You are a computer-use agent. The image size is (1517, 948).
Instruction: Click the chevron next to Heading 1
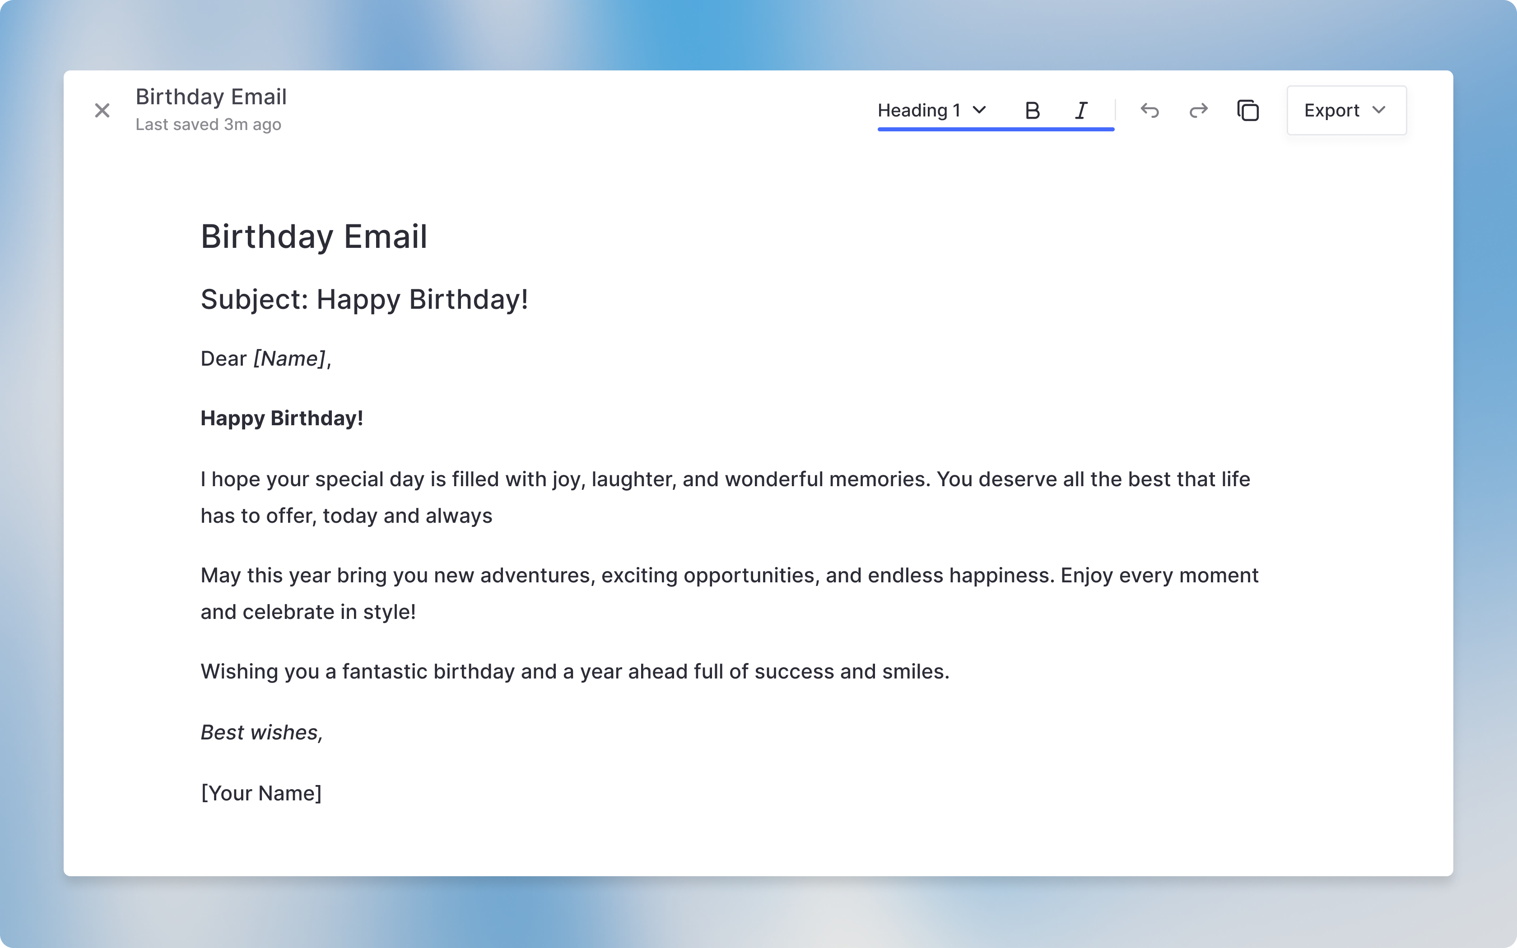(x=979, y=110)
